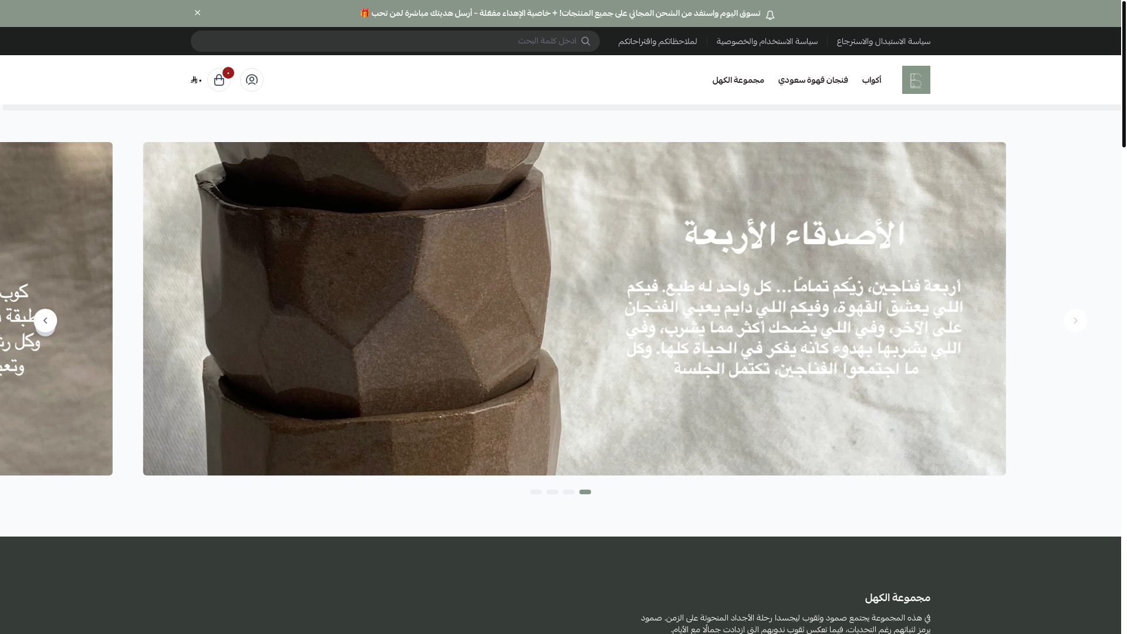Open سياسة الاستخدام والخصوصية link

[x=767, y=42]
